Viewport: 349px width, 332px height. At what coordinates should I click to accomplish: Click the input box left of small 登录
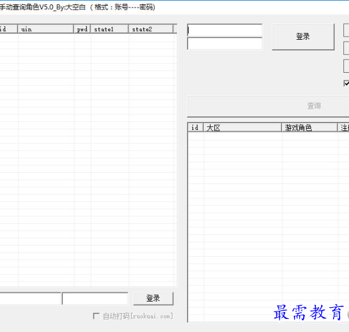[95, 298]
